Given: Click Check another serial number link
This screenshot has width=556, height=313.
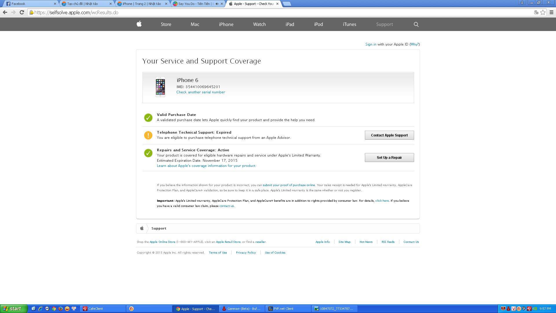Looking at the screenshot, I should (200, 92).
